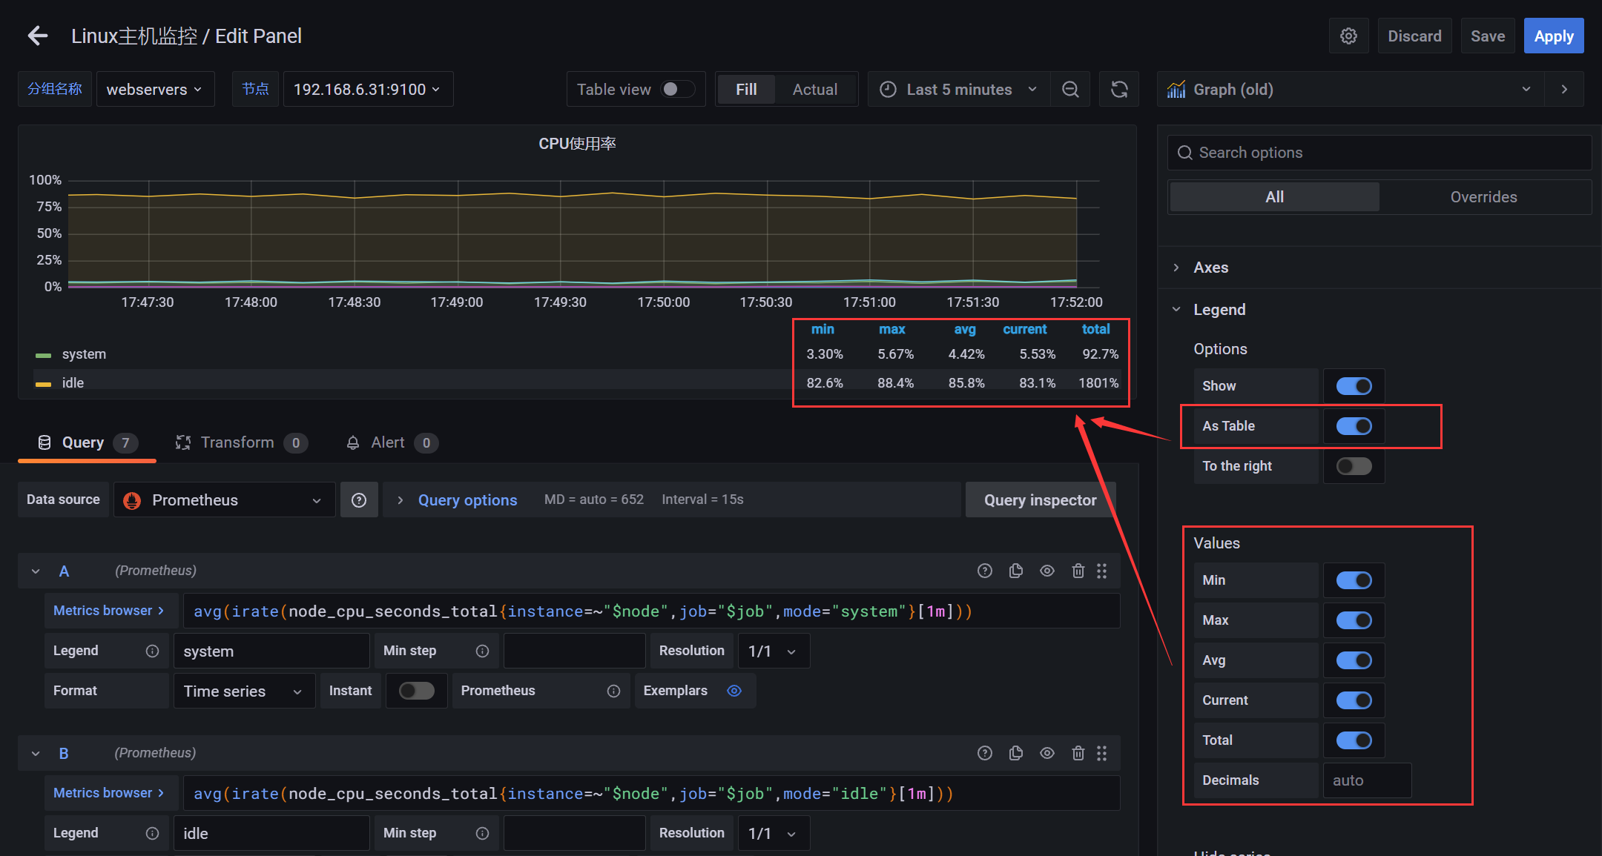Viewport: 1602px width, 856px height.
Task: Go back using the arrow icon
Action: [38, 36]
